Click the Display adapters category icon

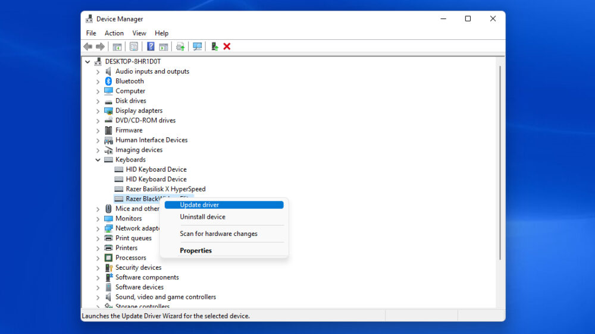point(108,111)
